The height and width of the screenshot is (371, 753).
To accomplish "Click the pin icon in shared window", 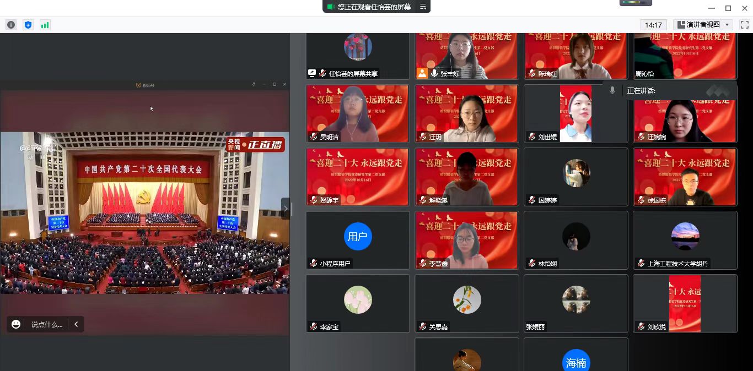I will [x=254, y=85].
